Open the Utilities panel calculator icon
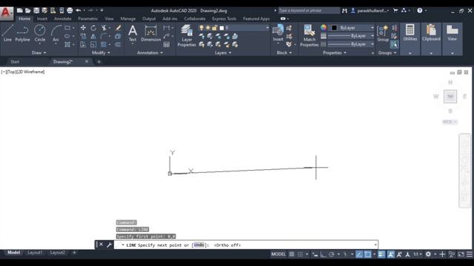Image resolution: width=474 pixels, height=266 pixels. tap(410, 30)
